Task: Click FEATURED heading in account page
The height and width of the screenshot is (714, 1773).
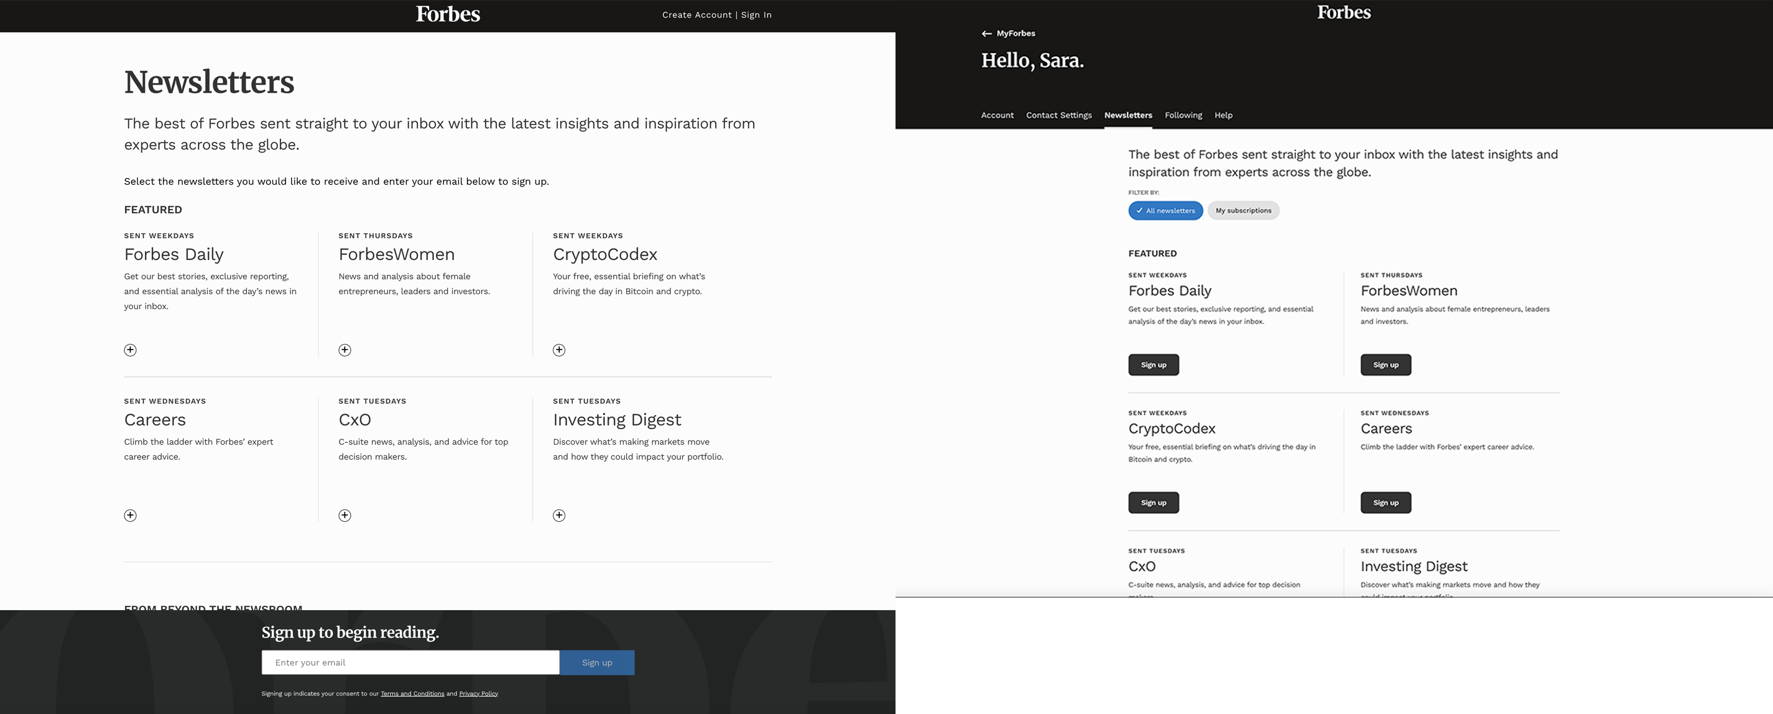Action: pyautogui.click(x=1152, y=253)
